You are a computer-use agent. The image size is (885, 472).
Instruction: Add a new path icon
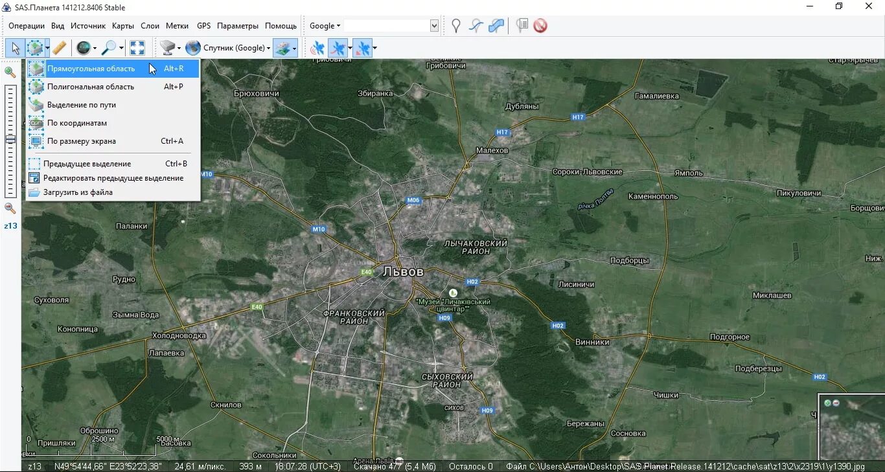coord(476,26)
